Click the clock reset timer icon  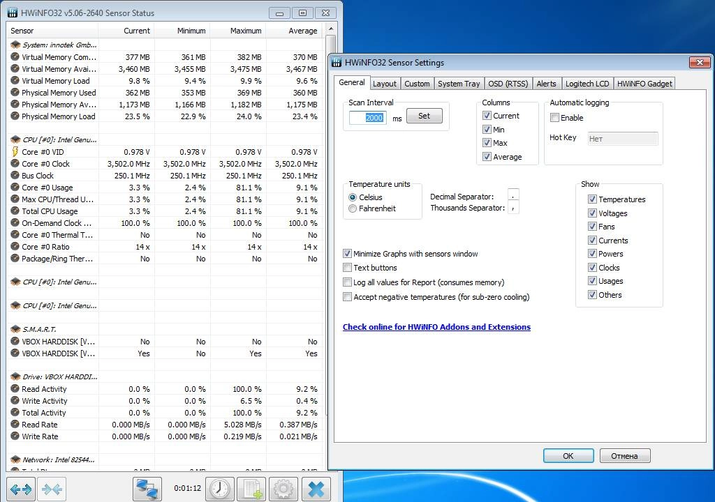(x=220, y=489)
